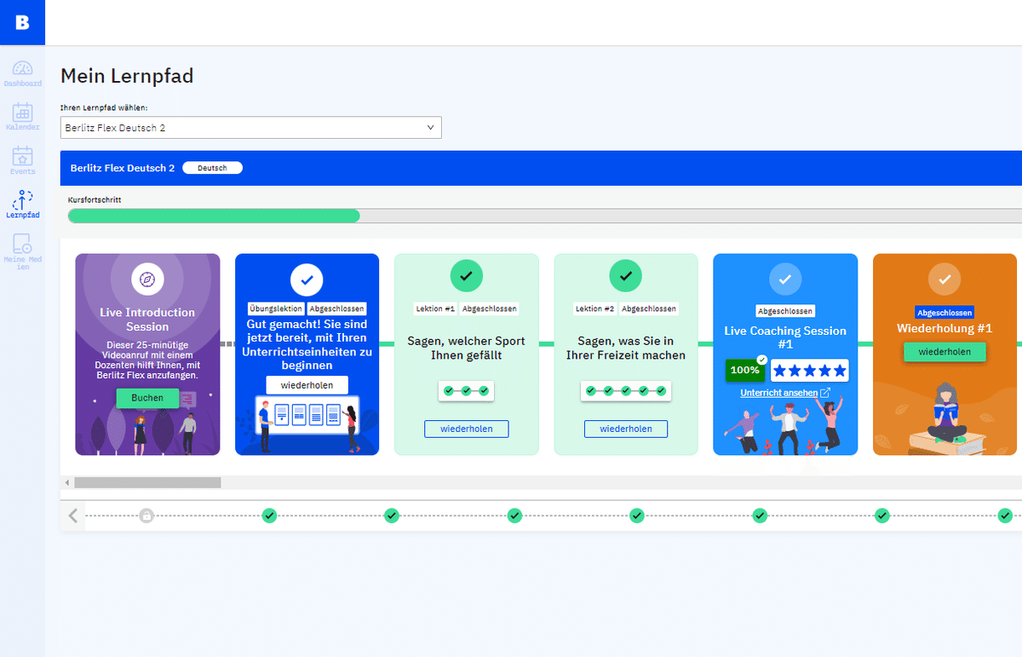Click wiederholen on Wiederholung #1 card
Viewport: 1022px width, 657px height.
tap(944, 352)
